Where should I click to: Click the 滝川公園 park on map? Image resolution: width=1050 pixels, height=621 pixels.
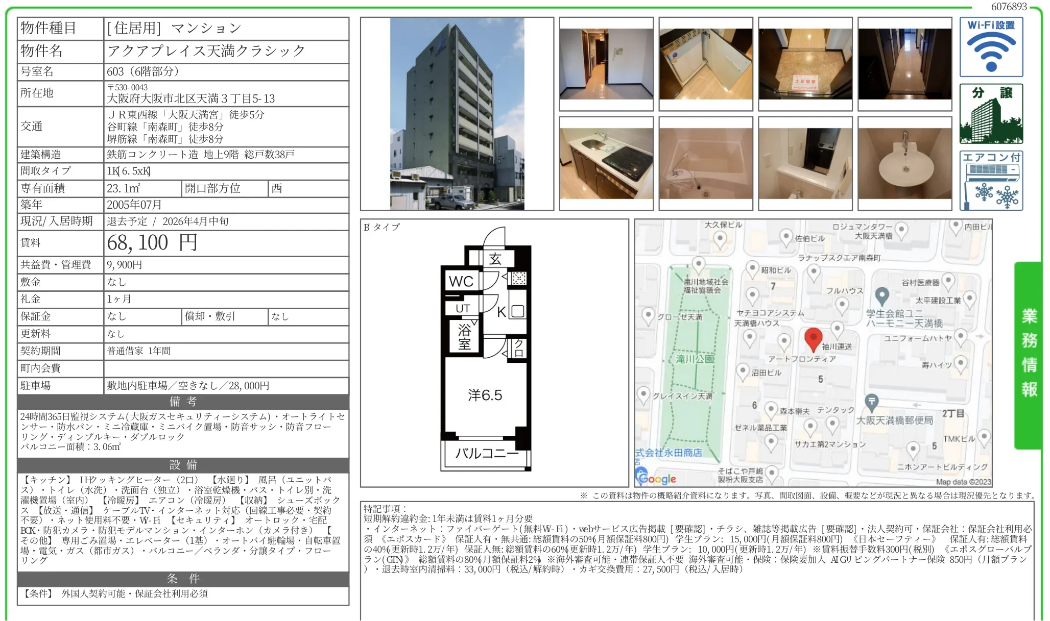(695, 359)
